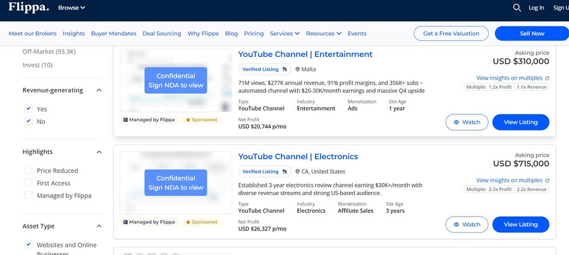569x255 pixels.
Task: Click Sponsored star badge on Entertainment listing
Action: coord(200,119)
